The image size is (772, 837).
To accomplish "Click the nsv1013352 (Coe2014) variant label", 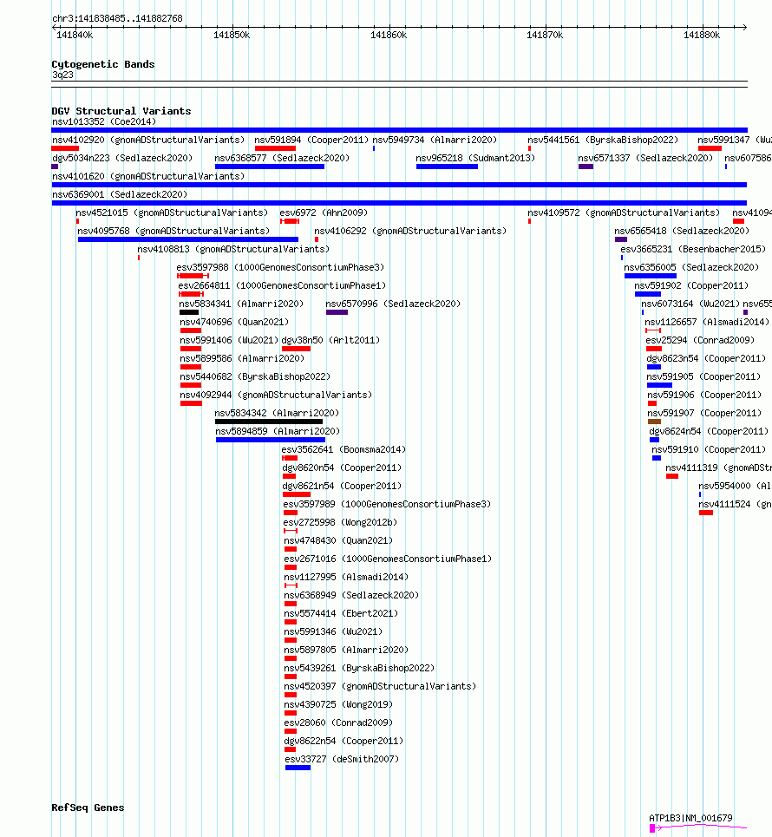I will [104, 121].
